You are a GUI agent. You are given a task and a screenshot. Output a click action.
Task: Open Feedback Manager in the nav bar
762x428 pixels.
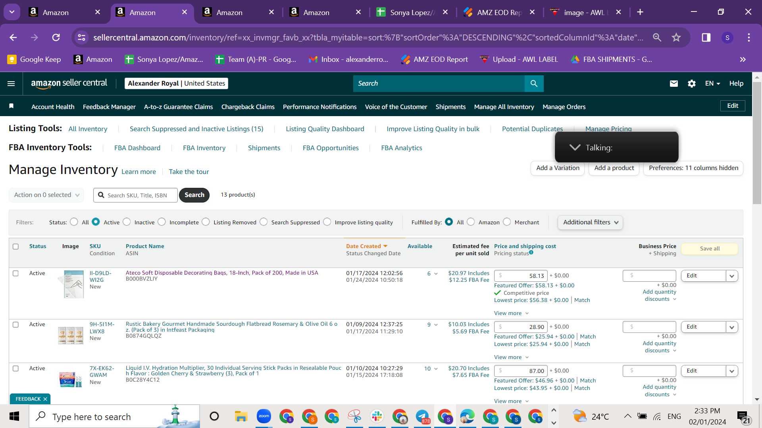(109, 107)
